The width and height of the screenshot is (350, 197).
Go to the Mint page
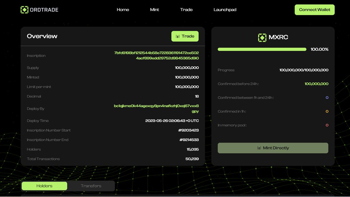[x=155, y=10]
